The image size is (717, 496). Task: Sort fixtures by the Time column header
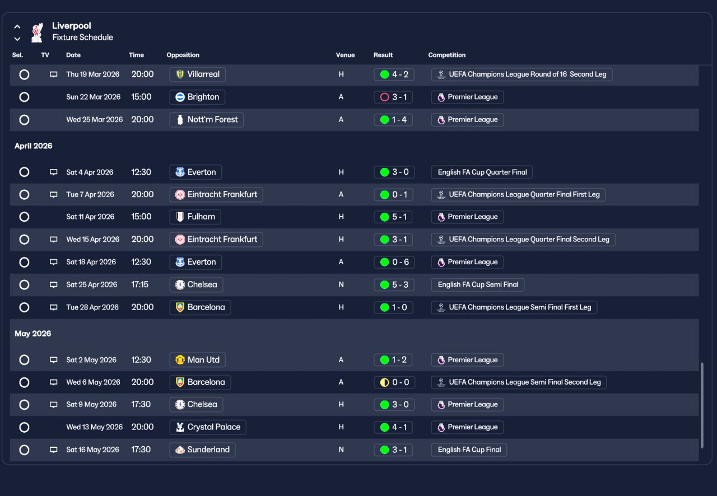(136, 55)
